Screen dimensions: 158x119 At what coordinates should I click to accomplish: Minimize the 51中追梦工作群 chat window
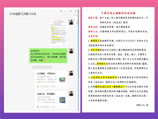tap(66, 11)
